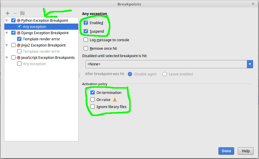259x159 pixels.
Task: Select the Template render error item under Django
Action: [x=41, y=39]
